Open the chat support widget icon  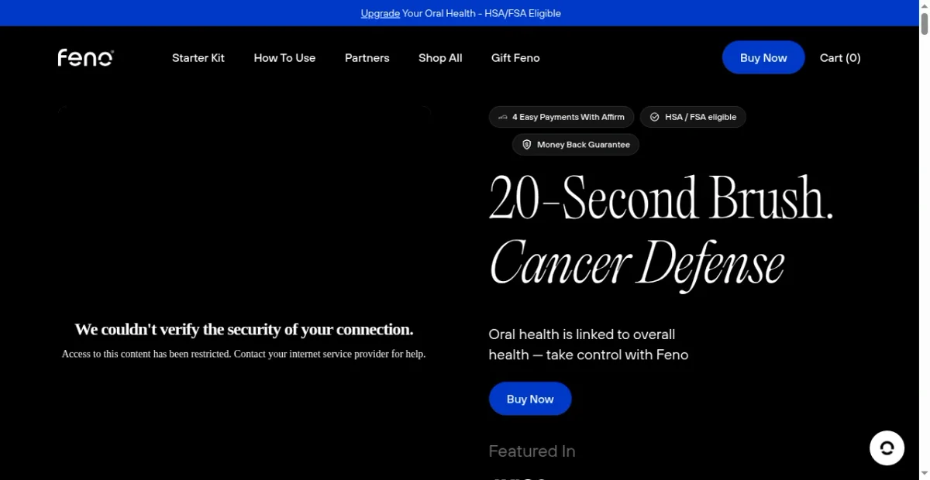point(887,447)
